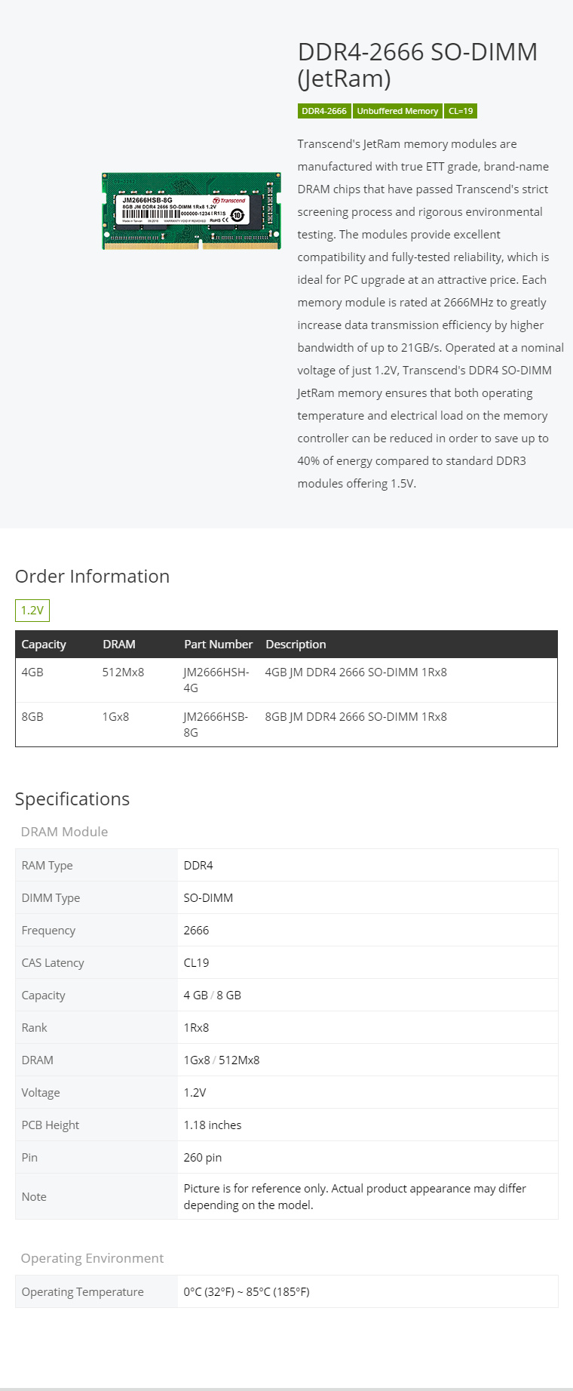Click the 1Gx8 / 512Mx8 DRAM value

pyautogui.click(x=222, y=1060)
